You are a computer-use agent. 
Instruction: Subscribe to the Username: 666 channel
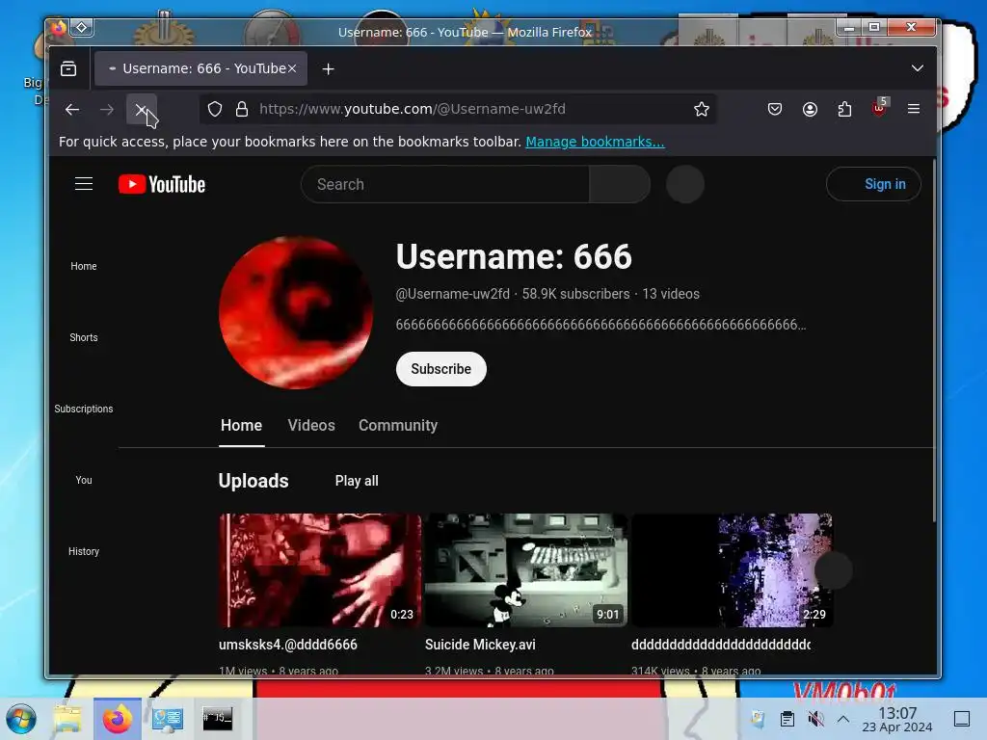coord(441,369)
